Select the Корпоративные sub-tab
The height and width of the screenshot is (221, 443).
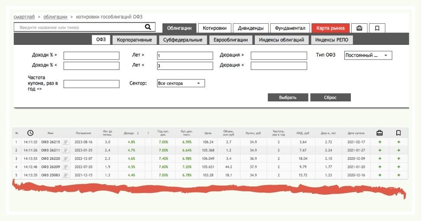click(134, 40)
